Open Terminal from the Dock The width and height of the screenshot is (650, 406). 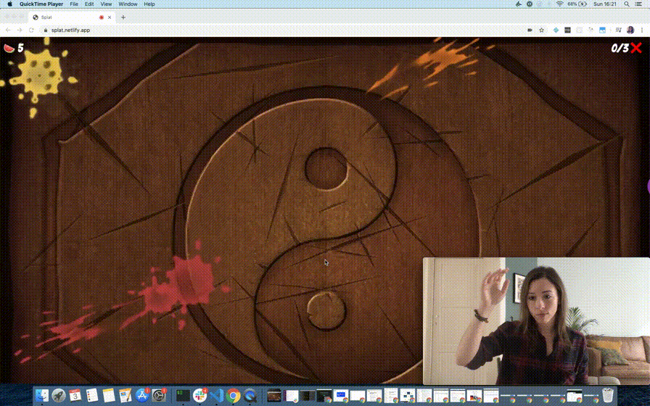tap(183, 395)
